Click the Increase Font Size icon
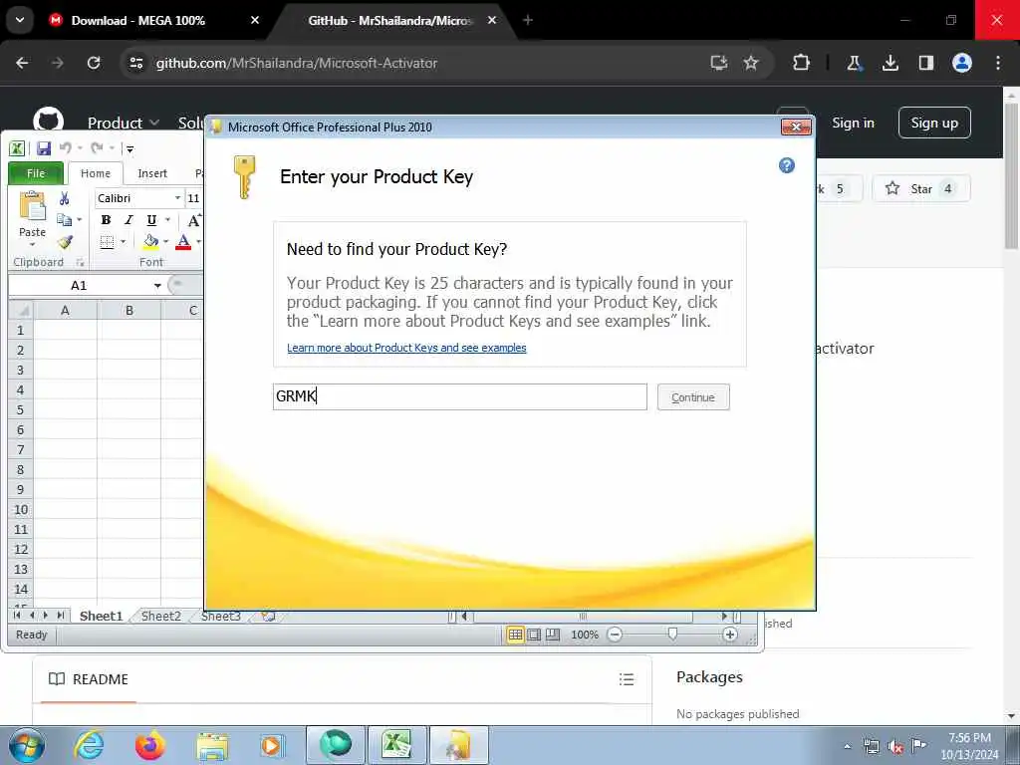 pos(194,220)
